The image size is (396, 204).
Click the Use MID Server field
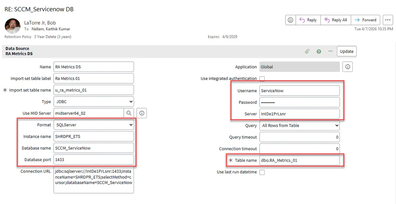(88, 113)
